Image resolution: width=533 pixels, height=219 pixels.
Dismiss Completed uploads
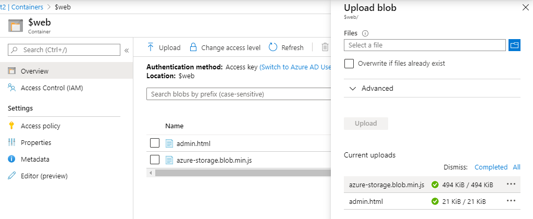pyautogui.click(x=491, y=167)
